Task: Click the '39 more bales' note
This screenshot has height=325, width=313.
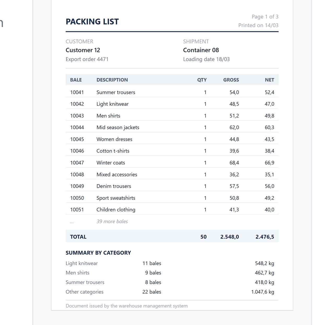Action: tap(112, 221)
